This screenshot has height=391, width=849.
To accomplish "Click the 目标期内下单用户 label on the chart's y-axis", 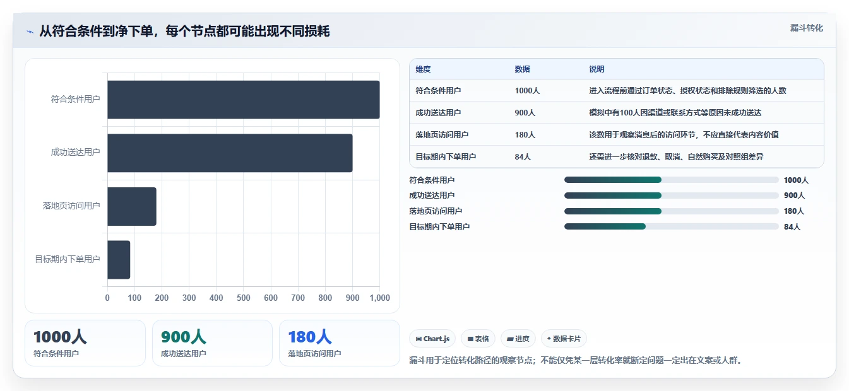I will (x=68, y=260).
